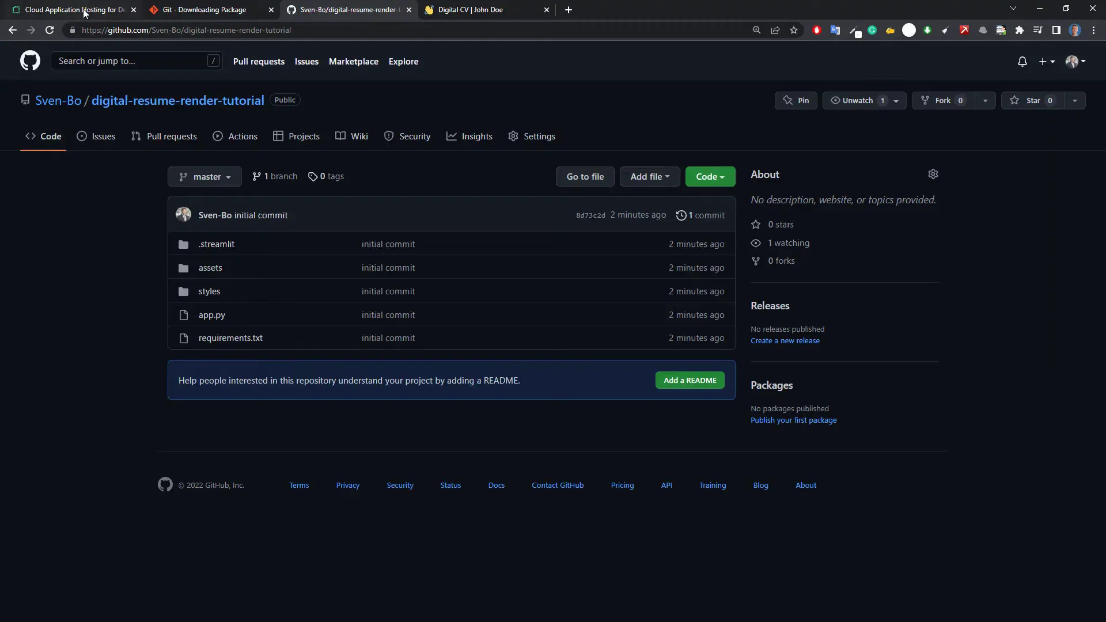
Task: Bookmark this page via the address bar star
Action: (794, 30)
